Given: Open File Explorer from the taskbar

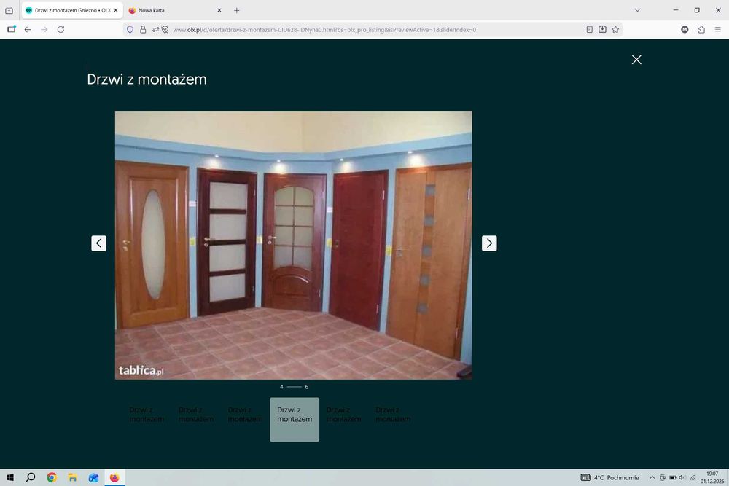Looking at the screenshot, I should point(72,477).
